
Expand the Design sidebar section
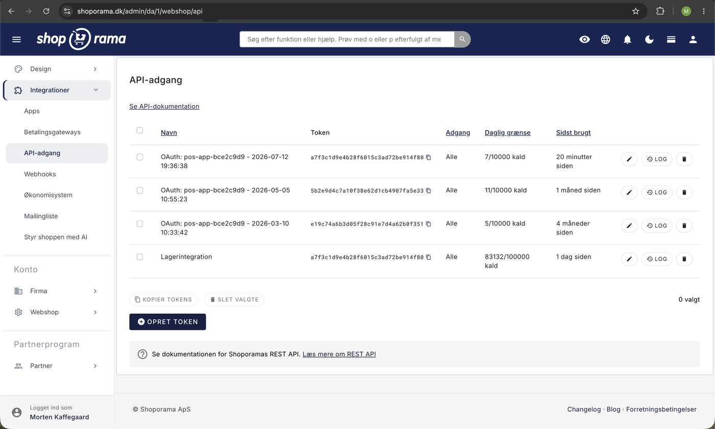tap(57, 69)
